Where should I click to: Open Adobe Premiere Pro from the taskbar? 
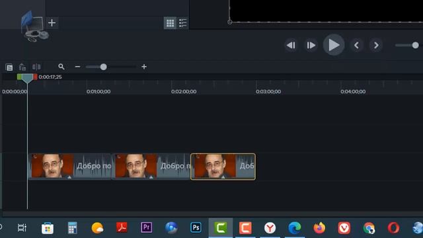point(147,227)
